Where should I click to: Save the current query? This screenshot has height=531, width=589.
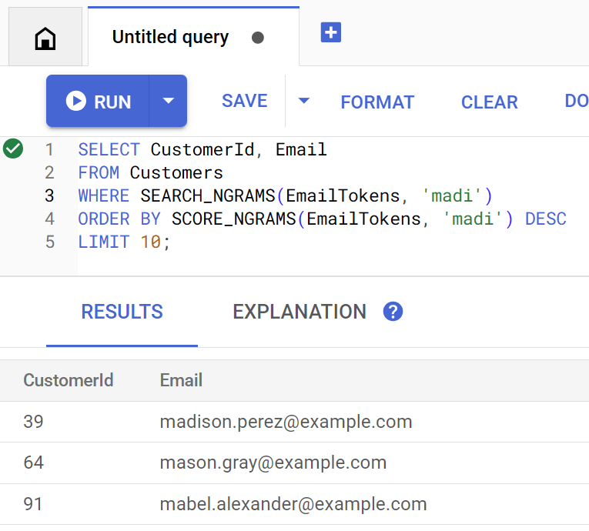pyautogui.click(x=244, y=101)
